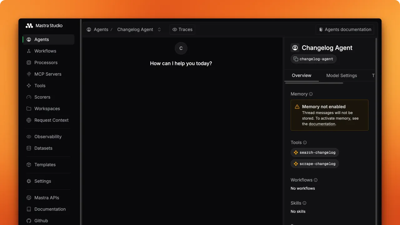Image resolution: width=400 pixels, height=225 pixels.
Task: Click the tabs horizontal scrollbar
Action: [314, 83]
